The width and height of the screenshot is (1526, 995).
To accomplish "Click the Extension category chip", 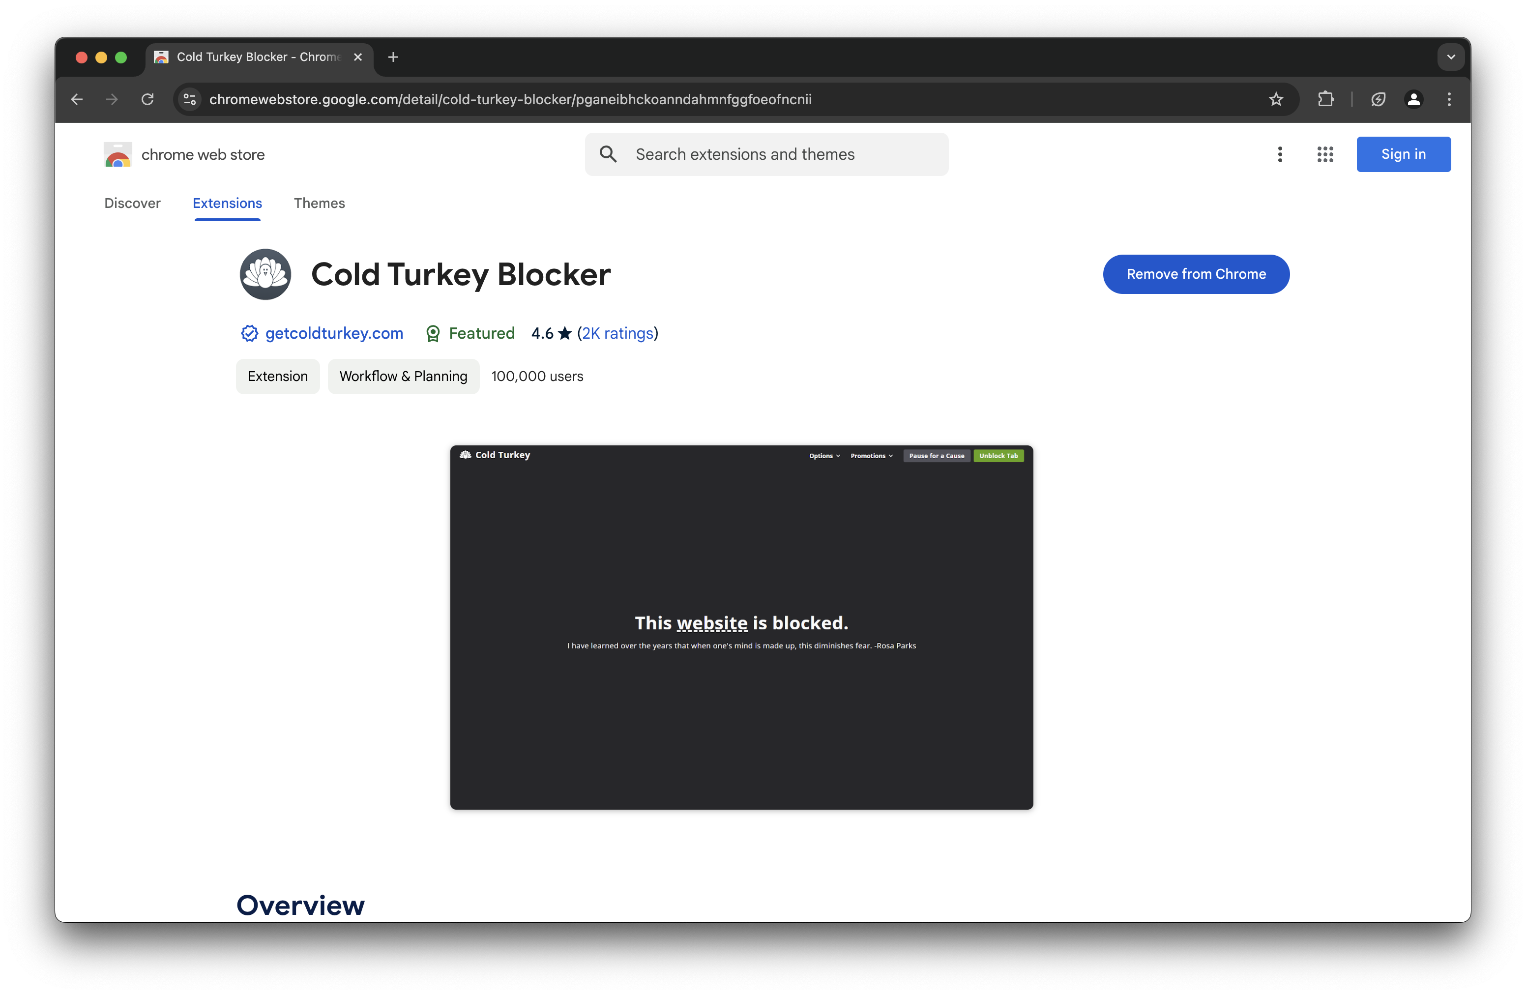I will click(278, 377).
